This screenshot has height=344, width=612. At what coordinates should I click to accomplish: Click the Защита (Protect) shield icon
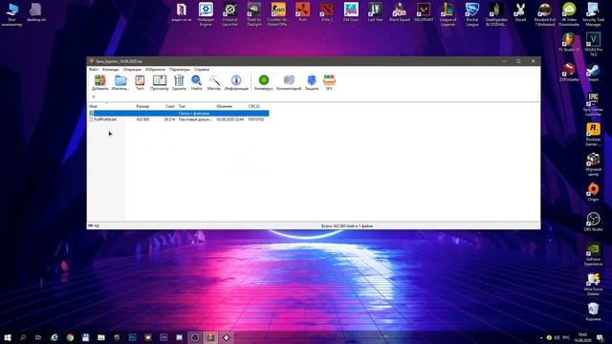pos(312,83)
